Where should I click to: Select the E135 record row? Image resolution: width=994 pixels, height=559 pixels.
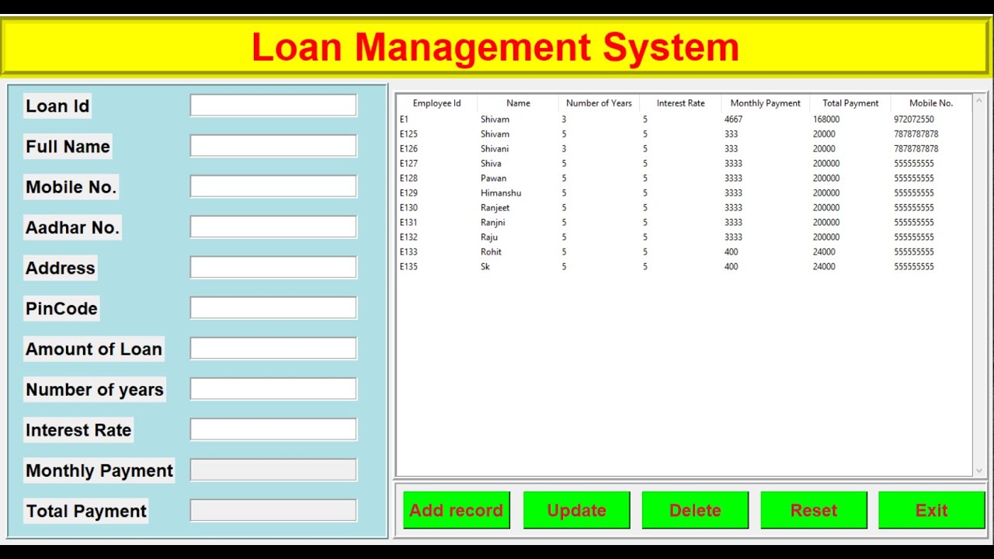[684, 267]
